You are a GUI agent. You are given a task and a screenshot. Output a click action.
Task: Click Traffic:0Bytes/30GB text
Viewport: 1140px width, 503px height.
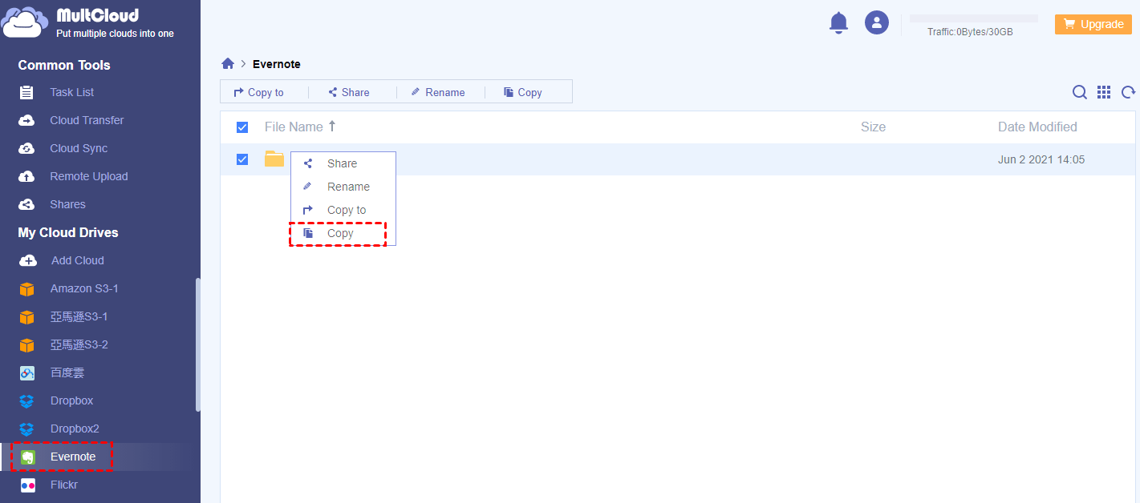(x=970, y=32)
